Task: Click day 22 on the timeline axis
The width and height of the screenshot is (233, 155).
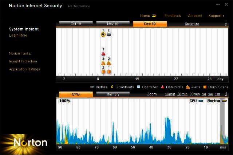Action: (176, 79)
